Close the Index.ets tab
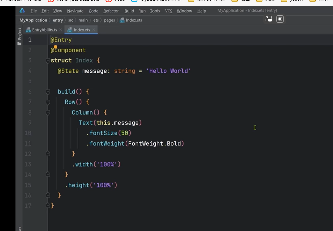The height and width of the screenshot is (231, 333). click(94, 30)
